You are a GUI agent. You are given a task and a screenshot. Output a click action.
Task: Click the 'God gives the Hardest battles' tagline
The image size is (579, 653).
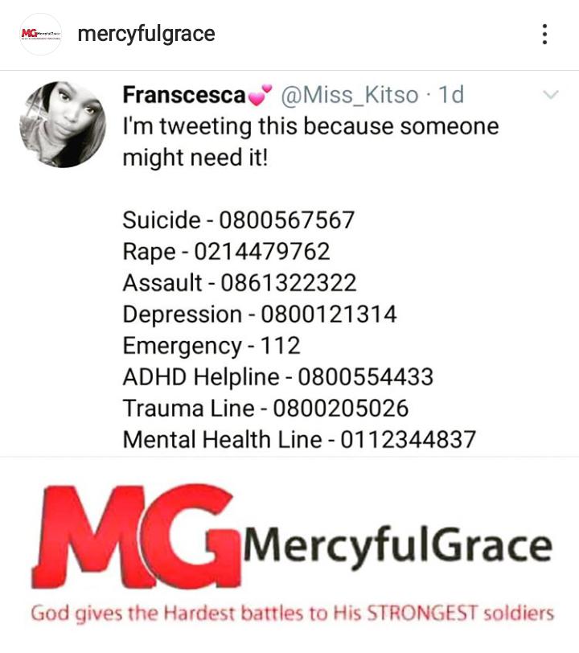point(292,613)
